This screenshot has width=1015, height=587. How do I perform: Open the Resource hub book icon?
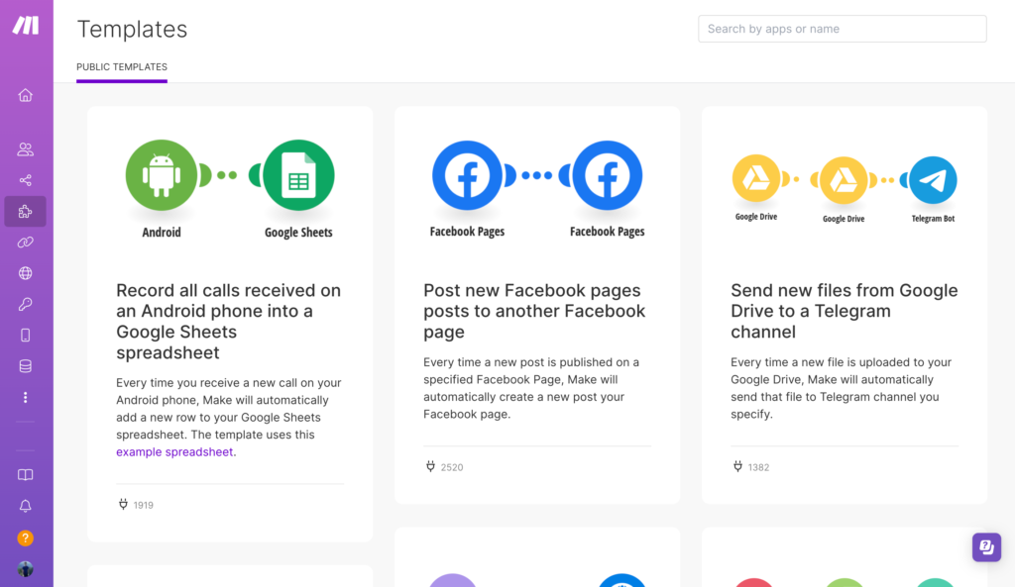25,475
